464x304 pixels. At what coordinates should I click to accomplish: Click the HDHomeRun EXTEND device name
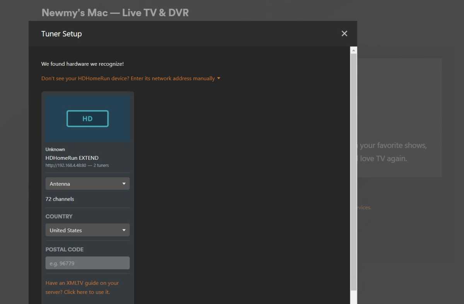click(x=72, y=158)
